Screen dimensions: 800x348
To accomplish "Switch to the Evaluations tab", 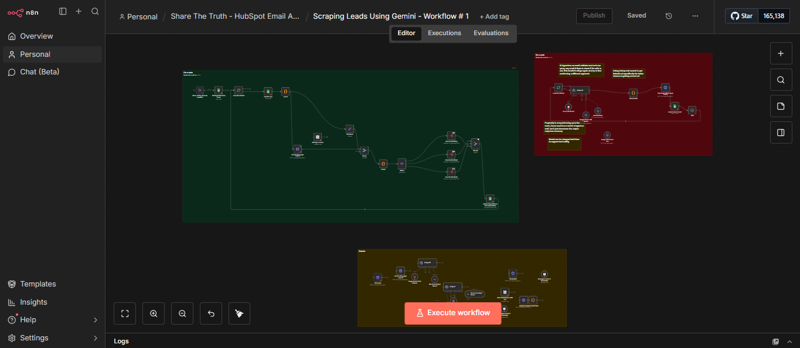I will pos(491,33).
